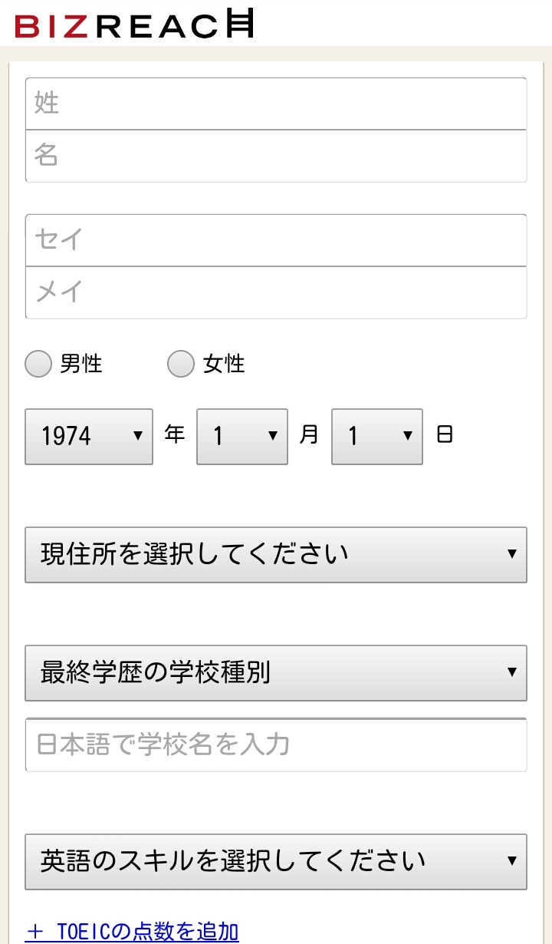Viewport: 552px width, 944px height.
Task: Click the arrow on the 現住所 dropdown
Action: click(x=512, y=554)
